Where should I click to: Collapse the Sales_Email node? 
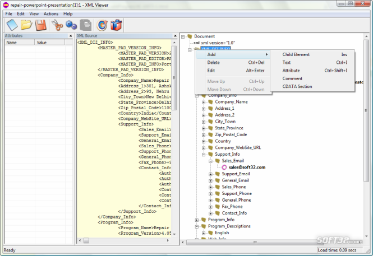[x=210, y=161]
